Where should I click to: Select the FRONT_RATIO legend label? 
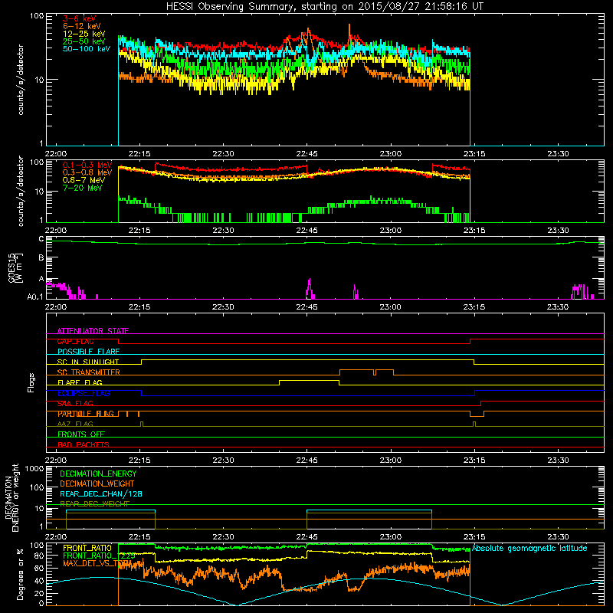coord(87,548)
